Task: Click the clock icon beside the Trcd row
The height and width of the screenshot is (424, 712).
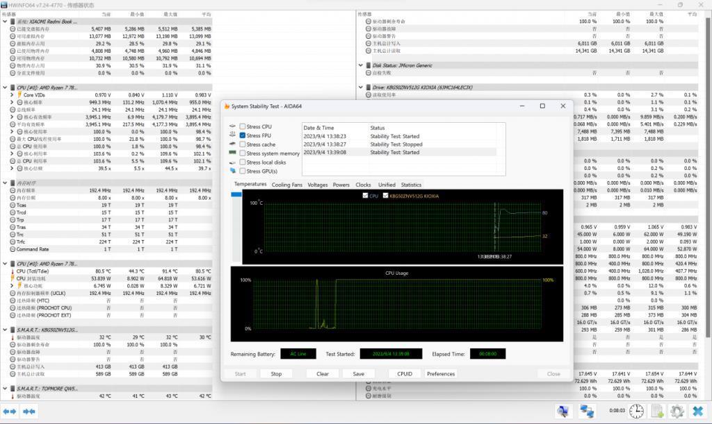Action: [13, 212]
